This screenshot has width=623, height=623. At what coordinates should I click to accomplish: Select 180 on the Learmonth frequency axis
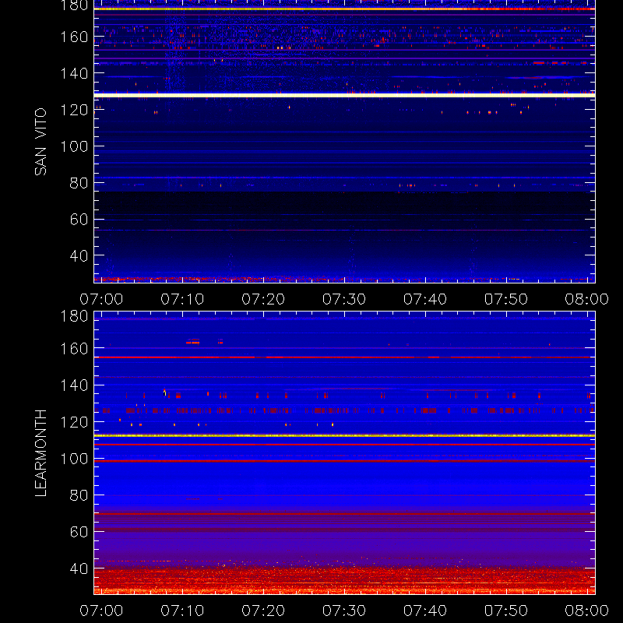74,316
